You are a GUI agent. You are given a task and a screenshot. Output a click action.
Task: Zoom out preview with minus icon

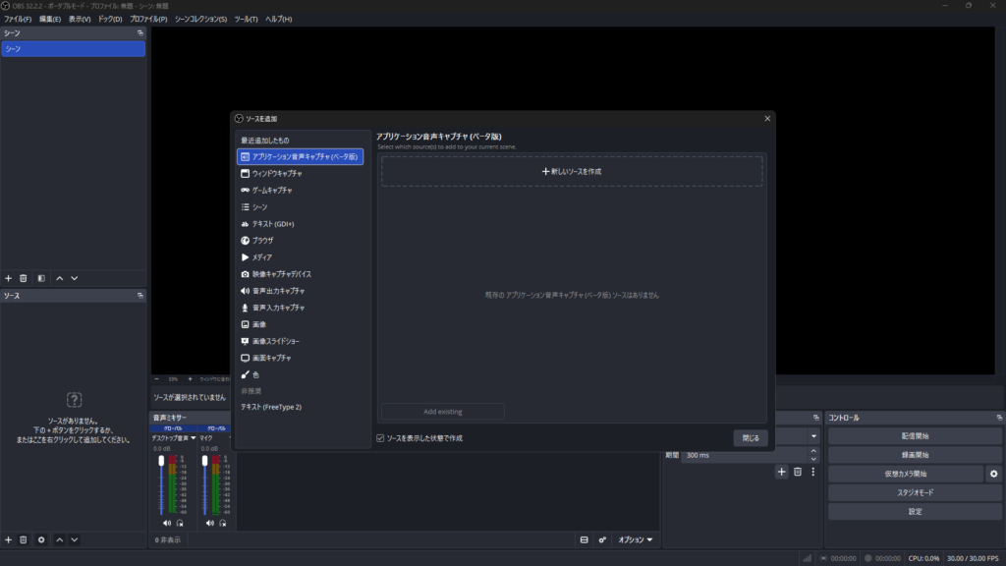(156, 379)
